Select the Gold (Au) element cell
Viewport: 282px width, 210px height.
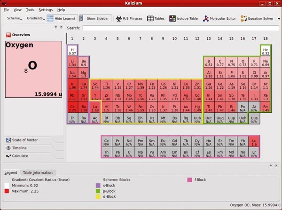186,107
